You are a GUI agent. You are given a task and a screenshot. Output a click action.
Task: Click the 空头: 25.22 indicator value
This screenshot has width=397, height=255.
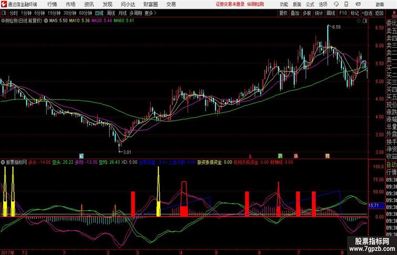click(63, 162)
